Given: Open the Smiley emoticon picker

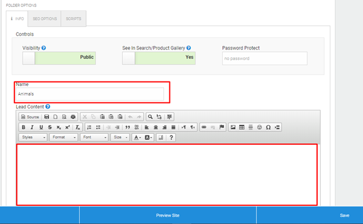Looking at the screenshot, I should click(x=259, y=127).
